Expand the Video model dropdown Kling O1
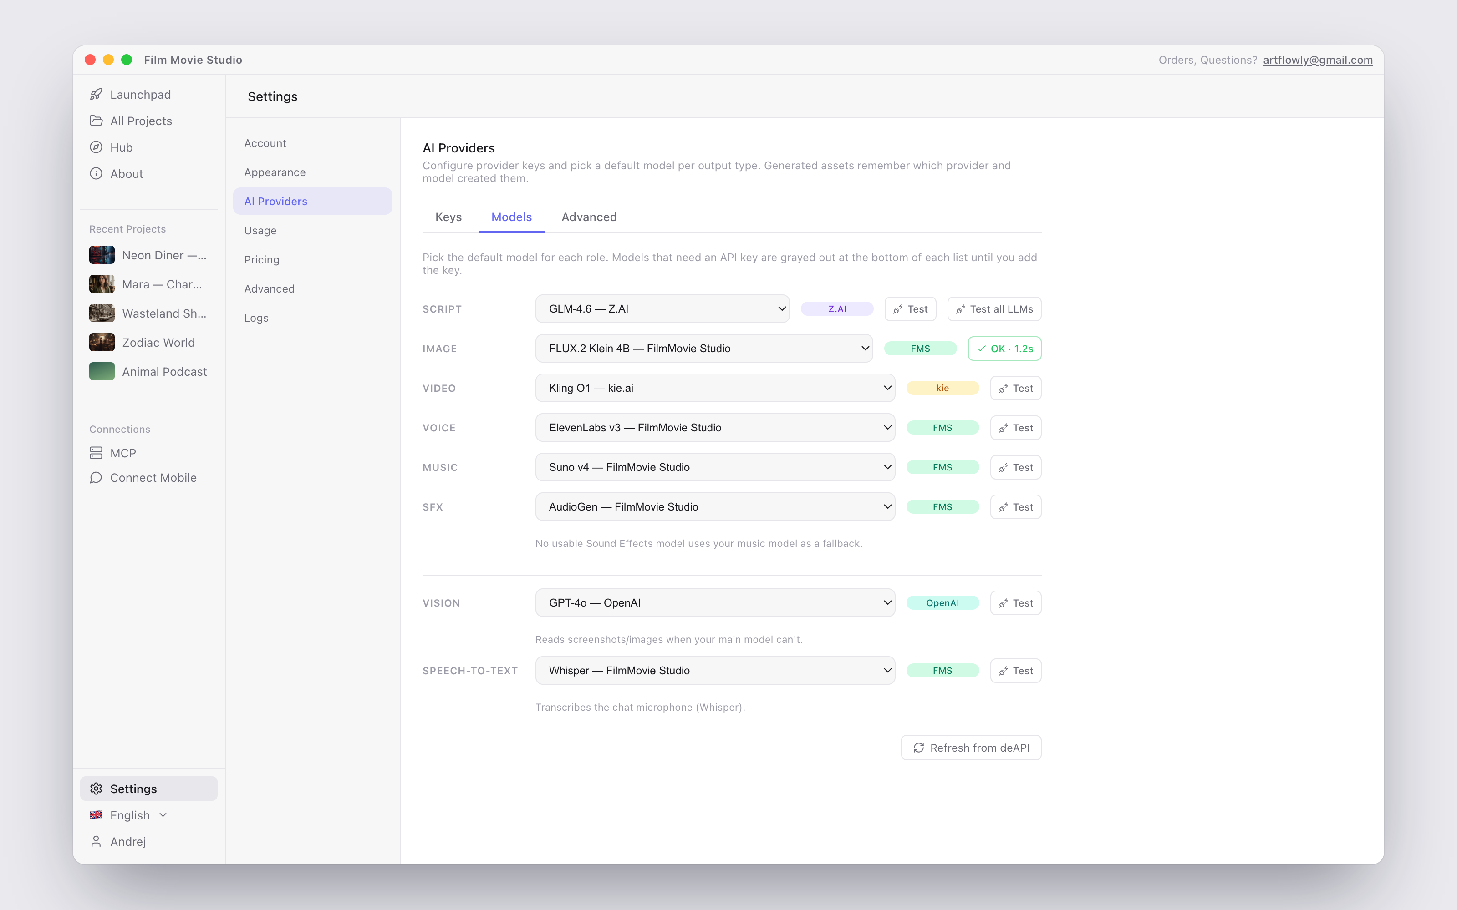Screen dimensions: 1457x910 pyautogui.click(x=715, y=388)
